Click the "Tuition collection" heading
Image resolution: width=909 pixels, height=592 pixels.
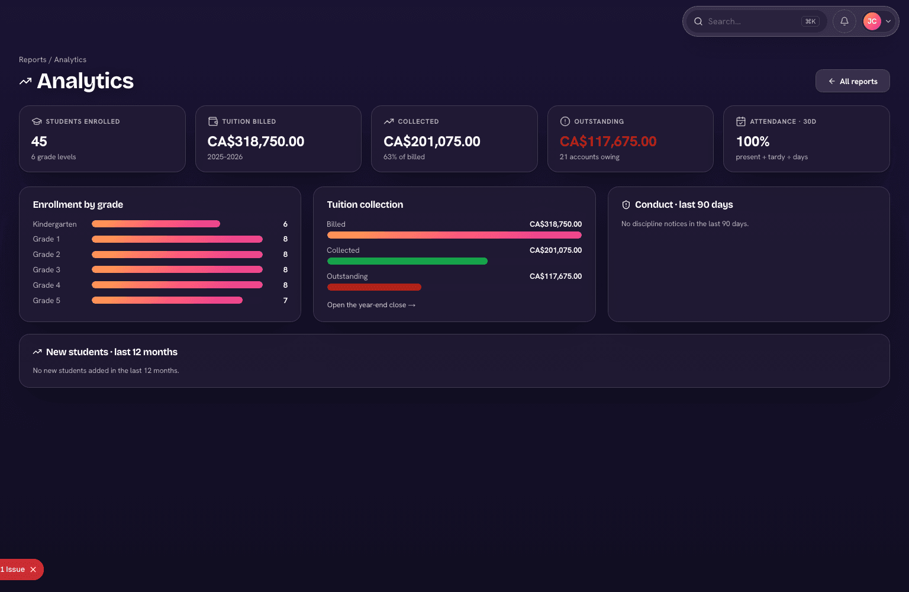365,205
